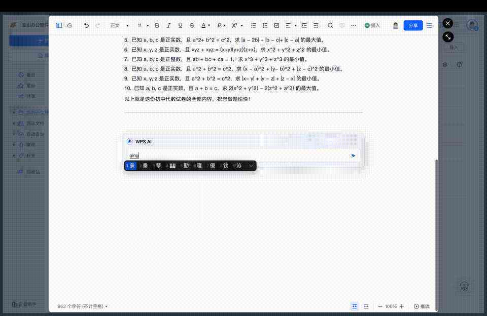Screen dimensions: 487x316
Task: Open the hamburger menu beside share
Action: (x=429, y=25)
